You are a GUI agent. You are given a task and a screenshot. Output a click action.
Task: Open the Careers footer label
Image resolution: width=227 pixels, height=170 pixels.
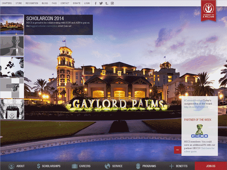[x=85, y=166]
